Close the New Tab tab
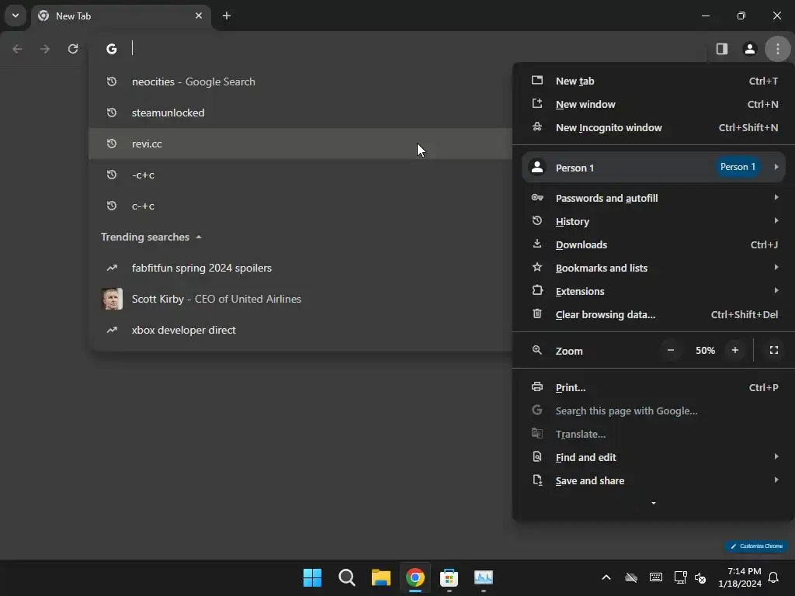Viewport: 795px width, 596px height. point(199,16)
